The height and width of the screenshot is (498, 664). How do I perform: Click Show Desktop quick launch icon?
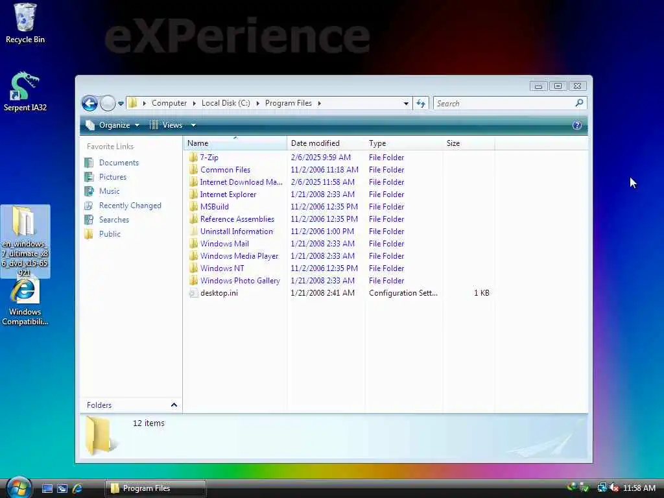47,488
